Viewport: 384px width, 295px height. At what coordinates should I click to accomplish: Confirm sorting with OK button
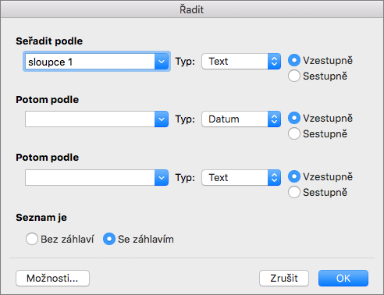(x=343, y=279)
